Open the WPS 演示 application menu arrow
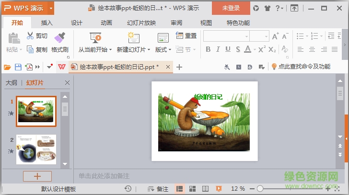This screenshot has height=195, width=349. coord(51,8)
